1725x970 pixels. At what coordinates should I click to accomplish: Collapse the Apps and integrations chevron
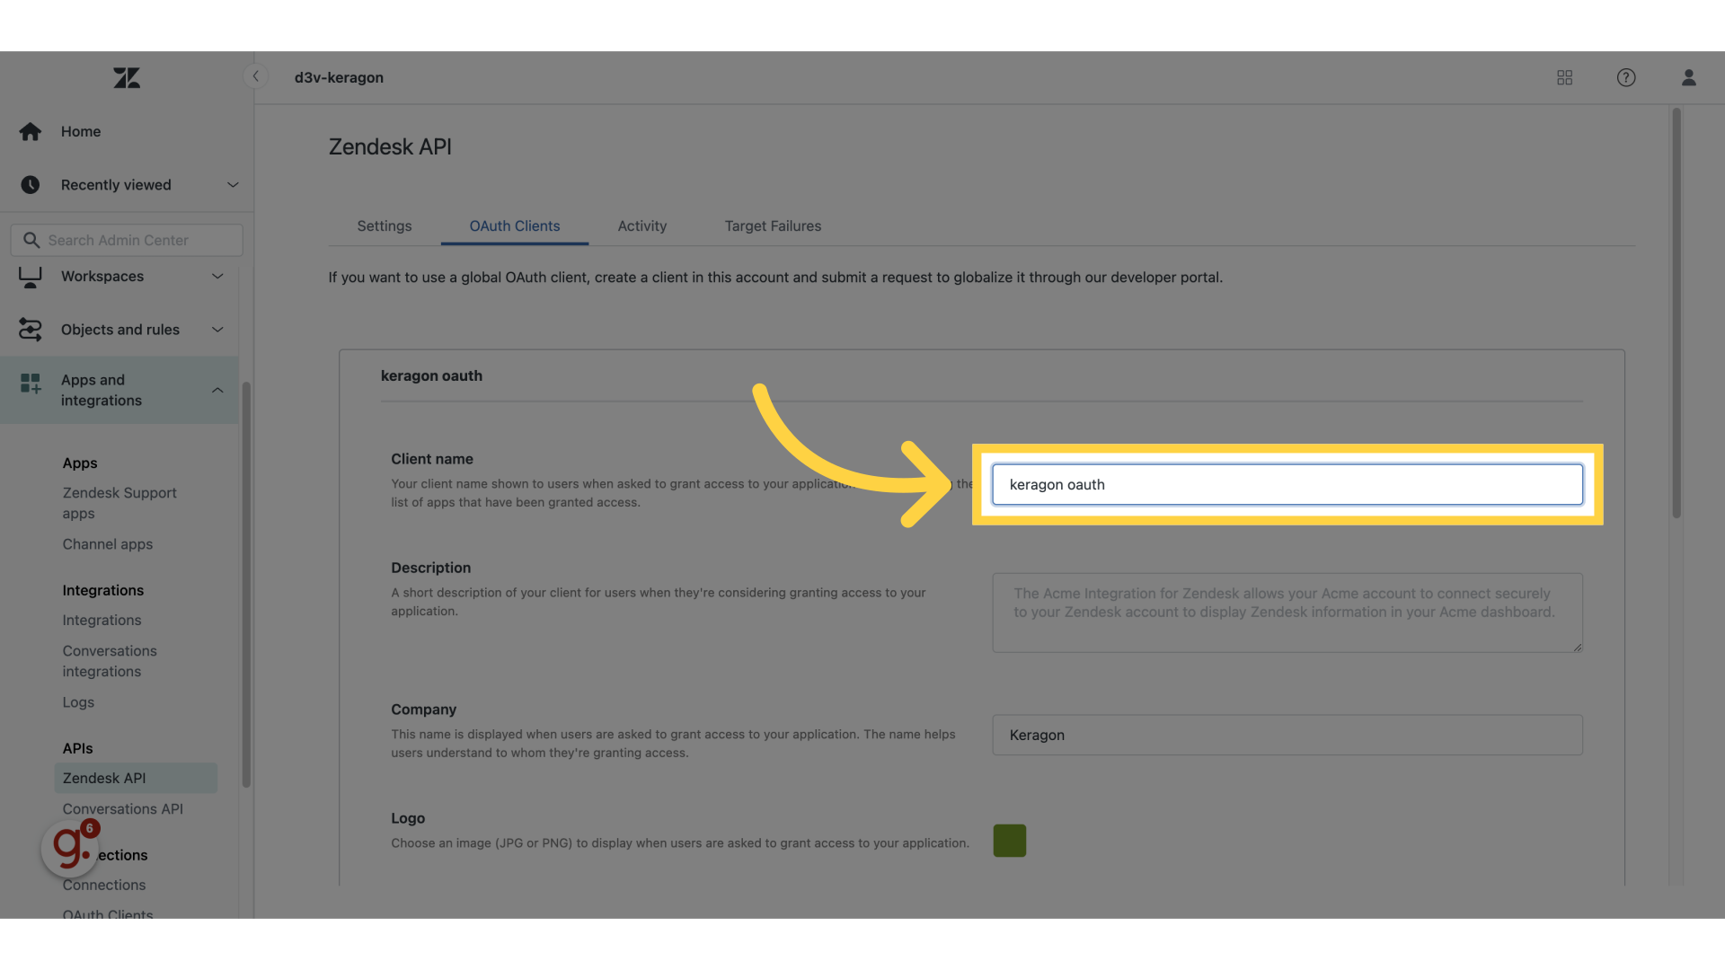point(217,390)
